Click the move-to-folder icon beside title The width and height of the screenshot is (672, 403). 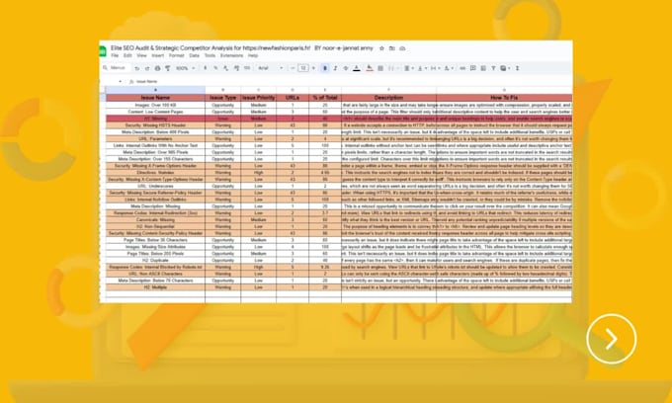(x=392, y=48)
